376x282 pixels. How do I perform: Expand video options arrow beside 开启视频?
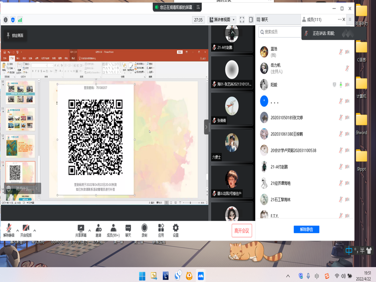[35, 231]
